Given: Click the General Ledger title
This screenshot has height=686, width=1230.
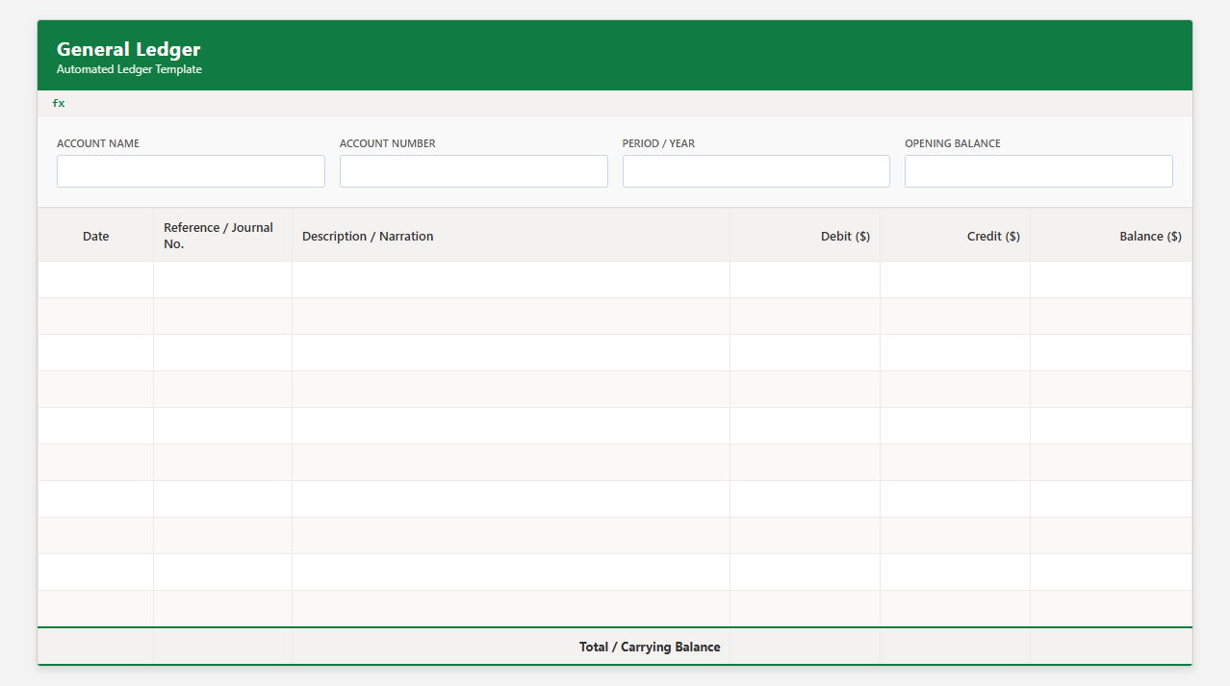Looking at the screenshot, I should click(x=129, y=49).
